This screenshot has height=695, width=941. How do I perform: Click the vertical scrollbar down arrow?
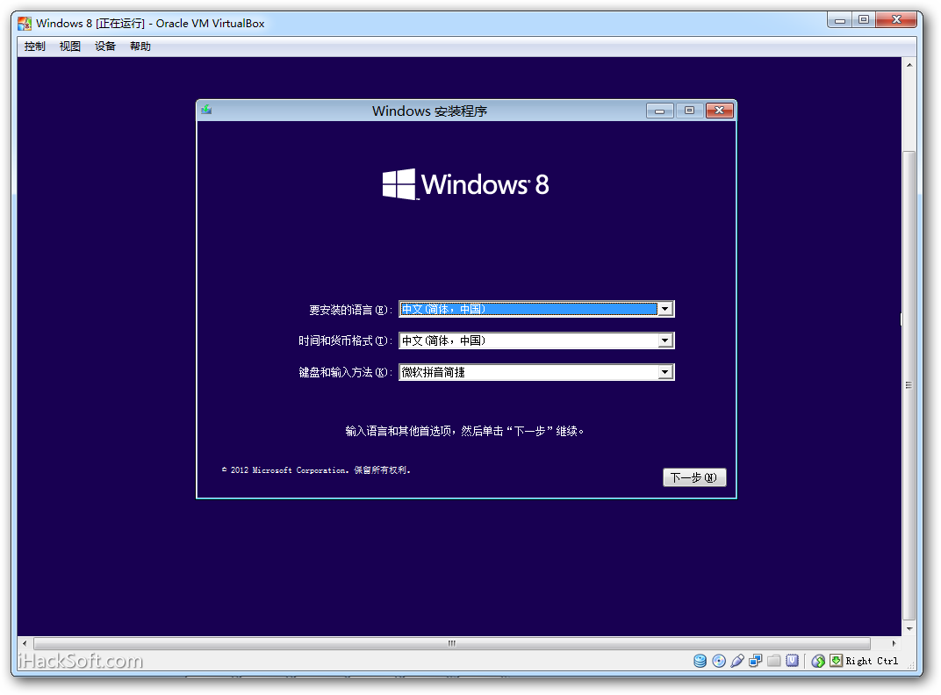tap(909, 629)
